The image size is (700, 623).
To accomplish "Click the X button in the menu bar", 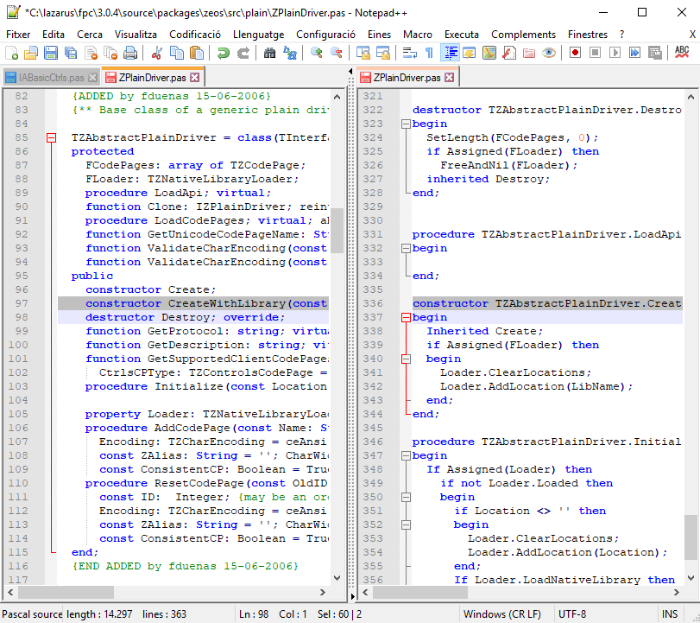I will (692, 35).
